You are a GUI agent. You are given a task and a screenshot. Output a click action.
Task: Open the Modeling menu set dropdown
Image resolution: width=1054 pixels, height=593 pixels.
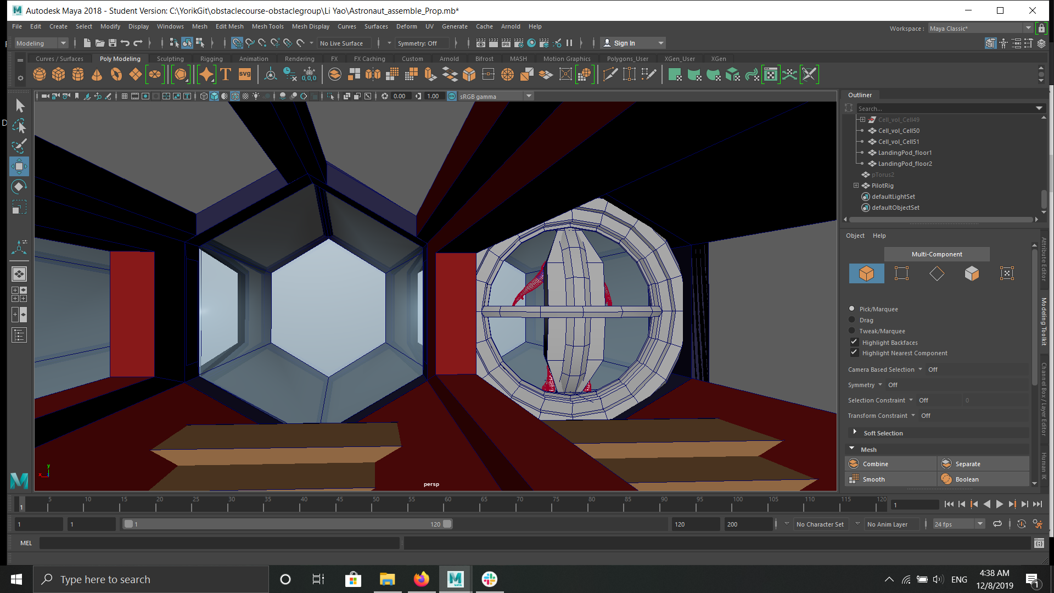point(41,43)
